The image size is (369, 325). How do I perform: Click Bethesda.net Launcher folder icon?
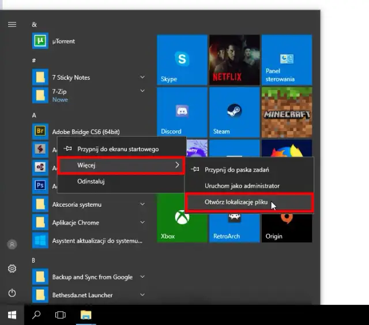coord(40,295)
